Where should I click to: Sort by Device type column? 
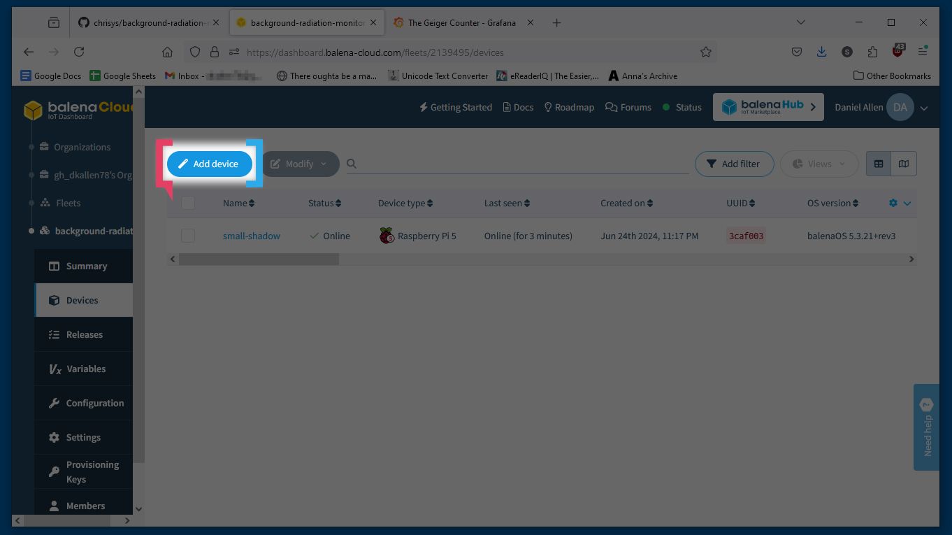[x=405, y=203]
